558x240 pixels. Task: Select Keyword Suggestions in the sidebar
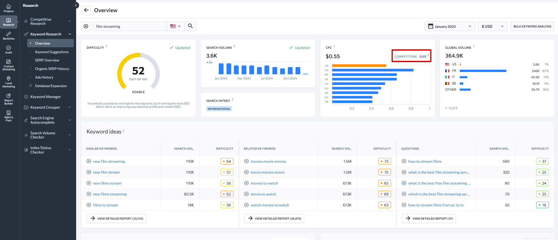(x=52, y=52)
